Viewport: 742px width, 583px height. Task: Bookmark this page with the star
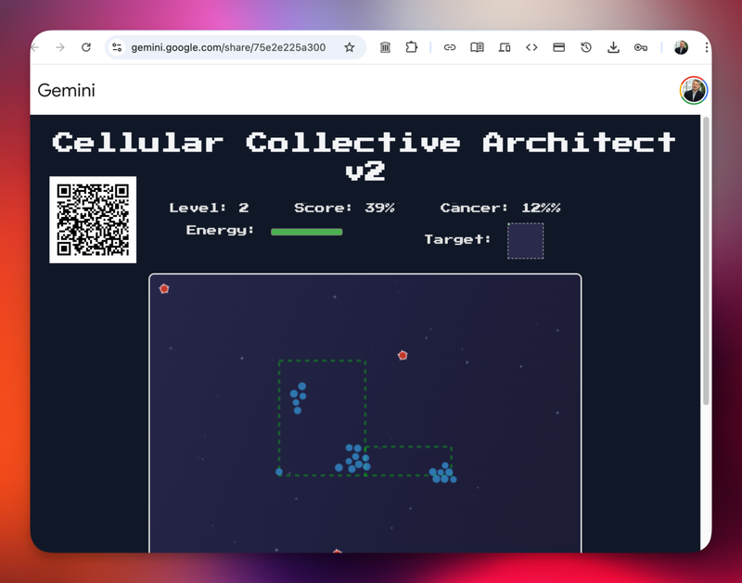pos(350,47)
